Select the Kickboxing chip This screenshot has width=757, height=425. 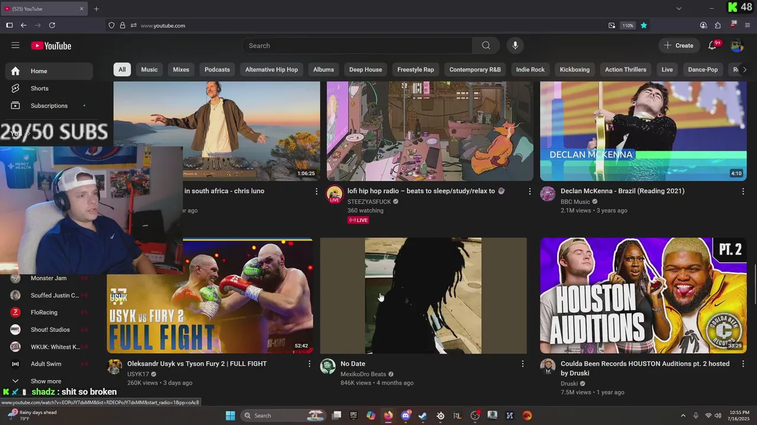tap(575, 70)
